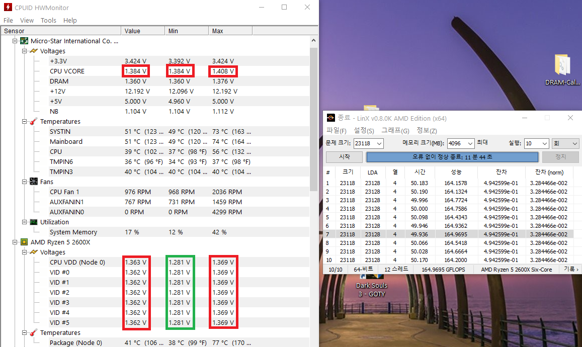
Task: Click the scroll up arrow in HWMonitor
Action: [x=314, y=40]
